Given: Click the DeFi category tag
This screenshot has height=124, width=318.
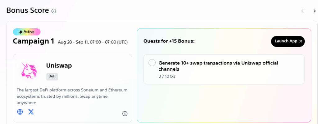Looking at the screenshot, I should tap(52, 77).
